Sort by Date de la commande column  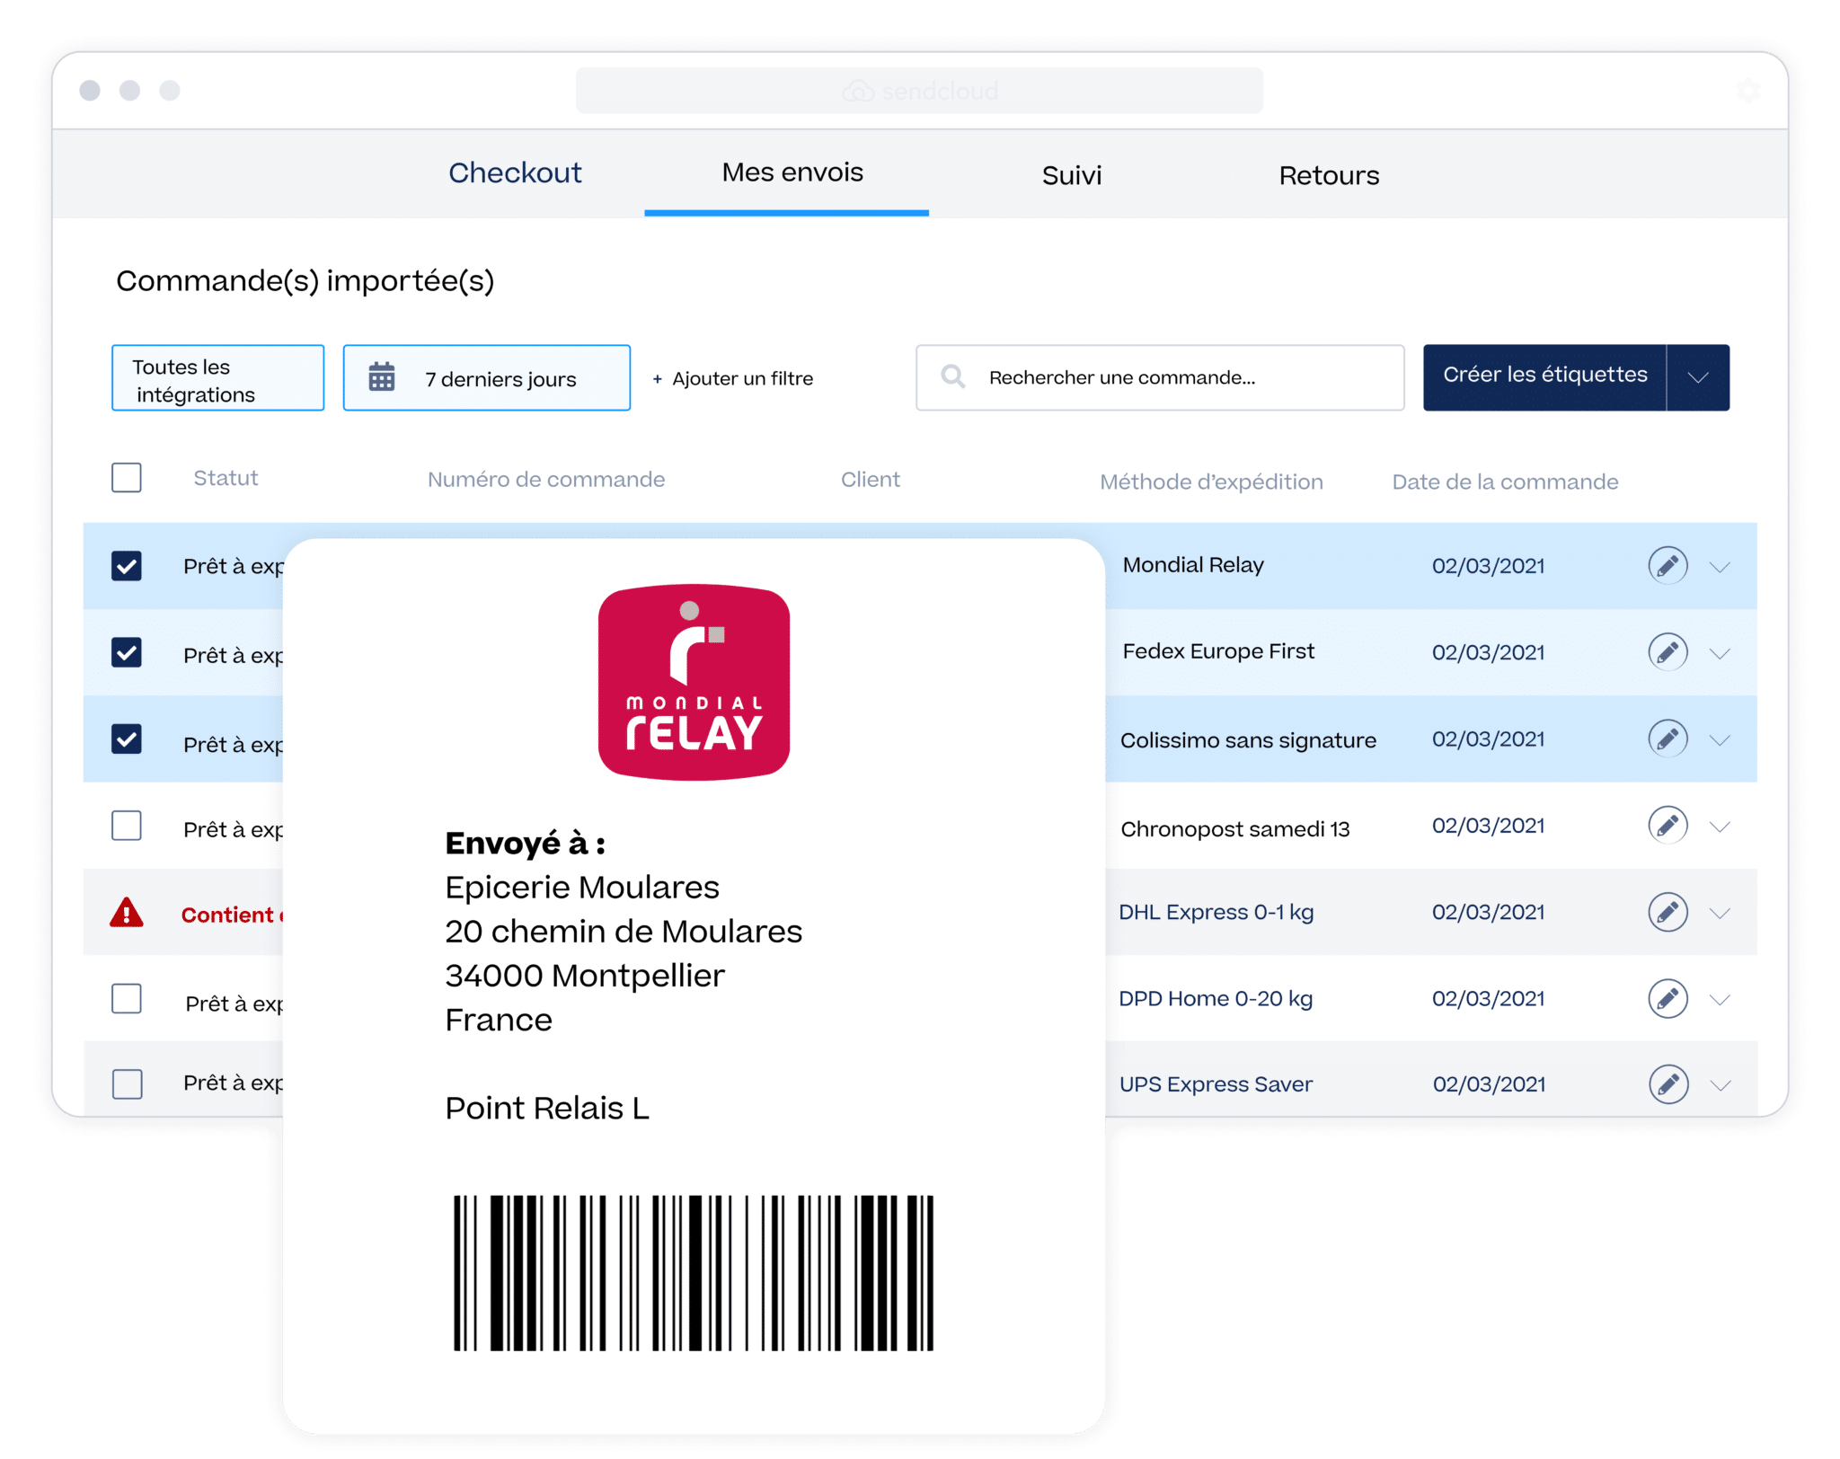point(1505,482)
